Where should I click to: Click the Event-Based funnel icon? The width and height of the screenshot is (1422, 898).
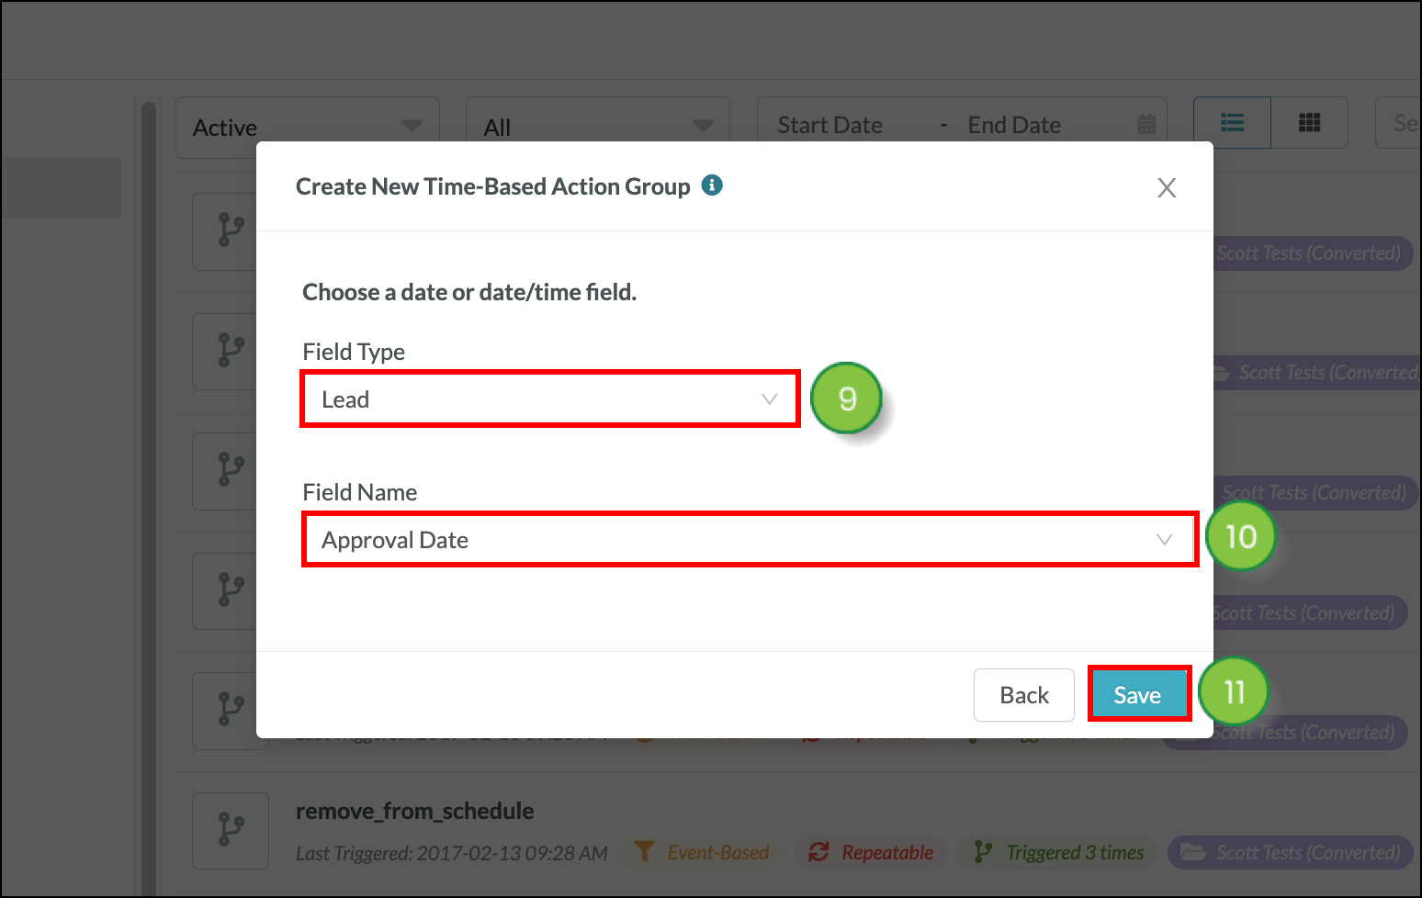click(x=646, y=852)
